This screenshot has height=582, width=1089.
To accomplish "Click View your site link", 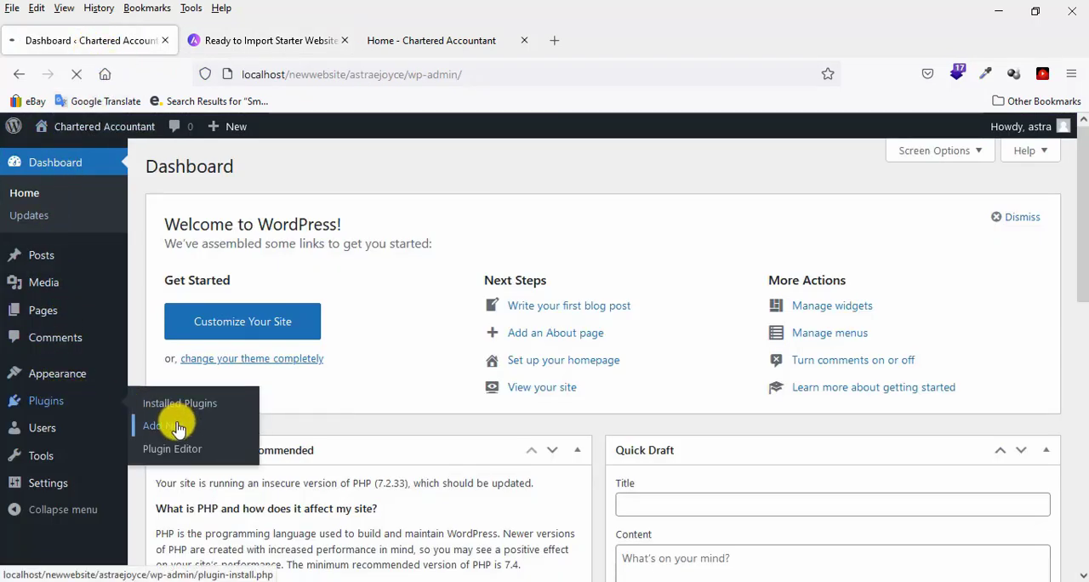I will pyautogui.click(x=542, y=387).
